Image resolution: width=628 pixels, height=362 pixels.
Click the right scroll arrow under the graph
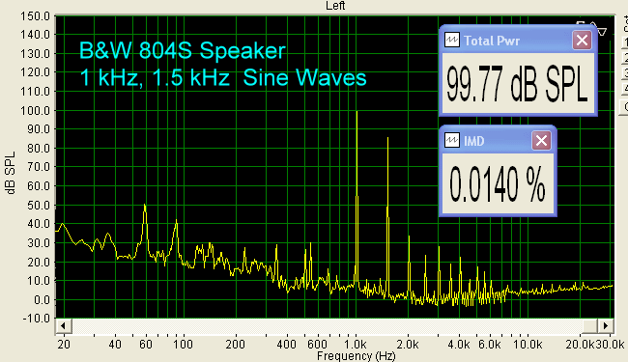pos(606,326)
